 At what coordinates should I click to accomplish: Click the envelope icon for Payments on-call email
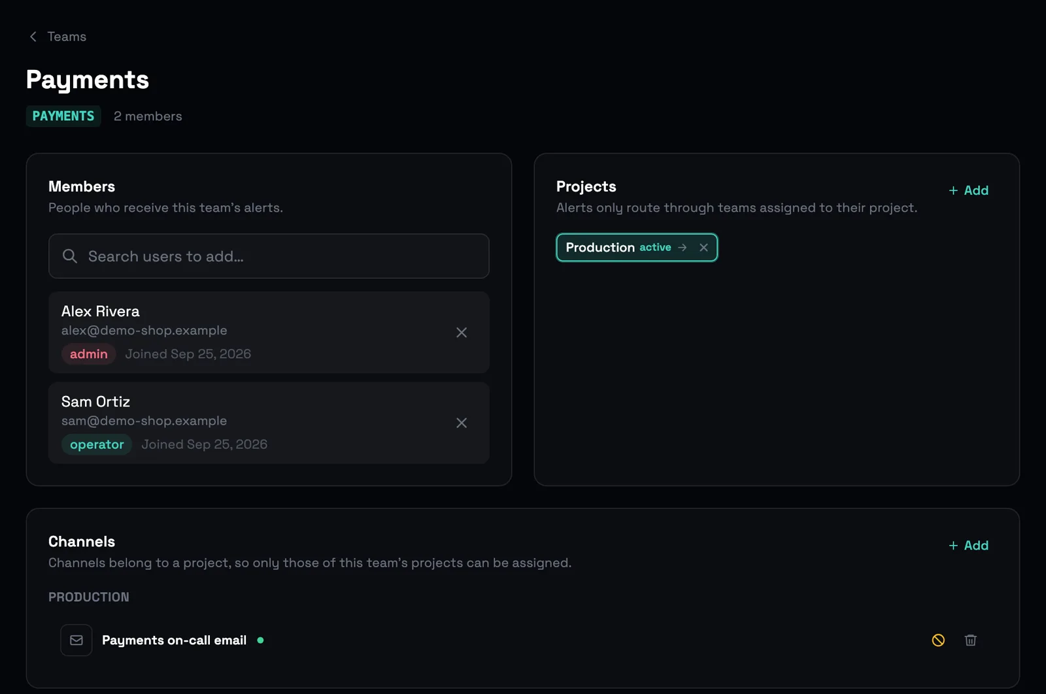76,640
